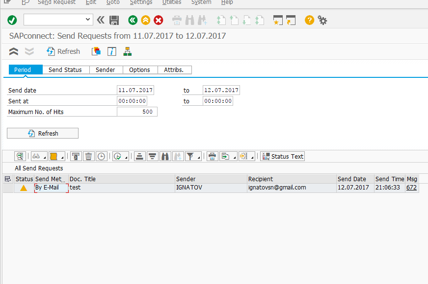Click the green checkmark Enter icon

pos(12,20)
